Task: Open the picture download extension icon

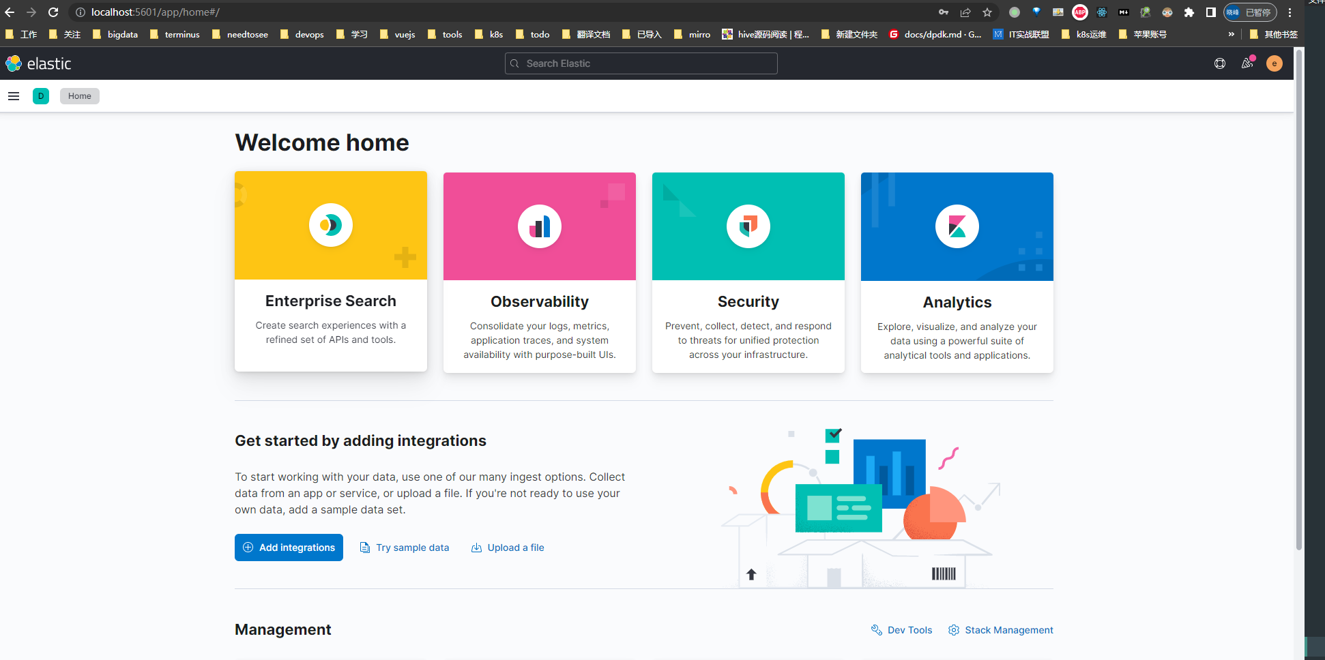Action: 1058,12
